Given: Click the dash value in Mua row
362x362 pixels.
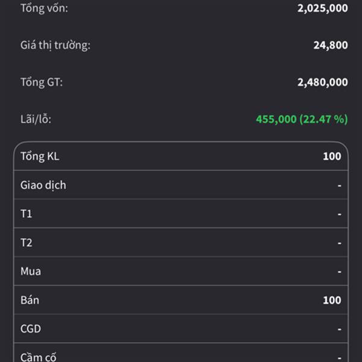Looking at the screenshot, I should (339, 271).
